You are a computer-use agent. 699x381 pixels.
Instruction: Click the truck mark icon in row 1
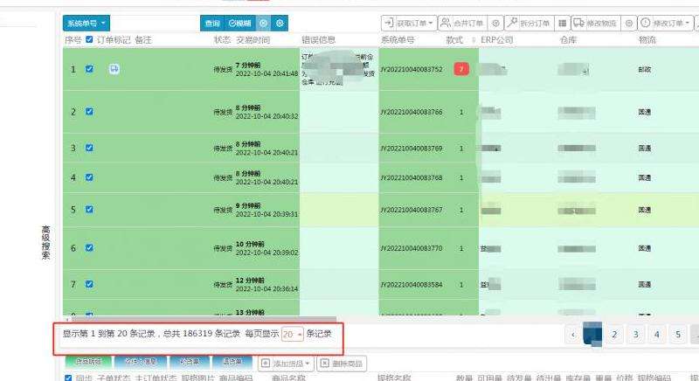[x=114, y=69]
